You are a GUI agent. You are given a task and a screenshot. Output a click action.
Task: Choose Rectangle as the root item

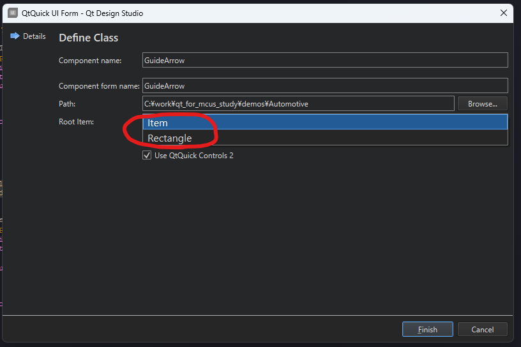(325, 138)
